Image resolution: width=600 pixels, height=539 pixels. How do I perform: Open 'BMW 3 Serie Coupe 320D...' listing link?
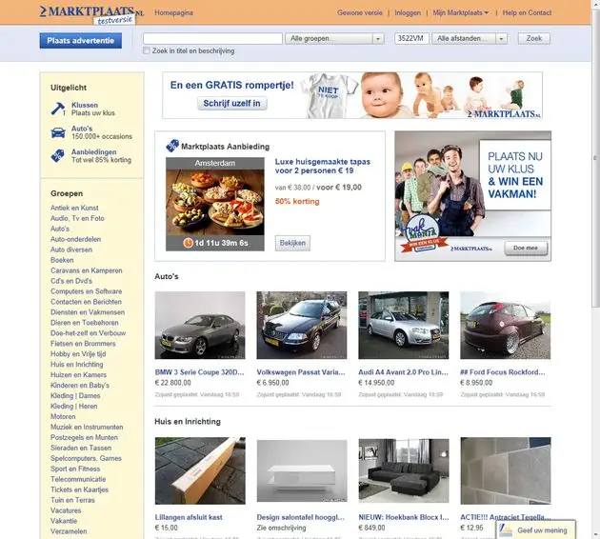pyautogui.click(x=199, y=372)
